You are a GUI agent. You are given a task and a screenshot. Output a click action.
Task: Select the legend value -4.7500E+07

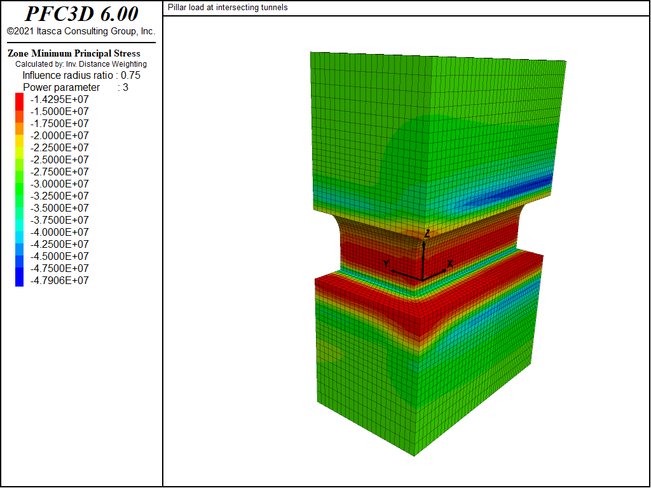click(x=59, y=268)
